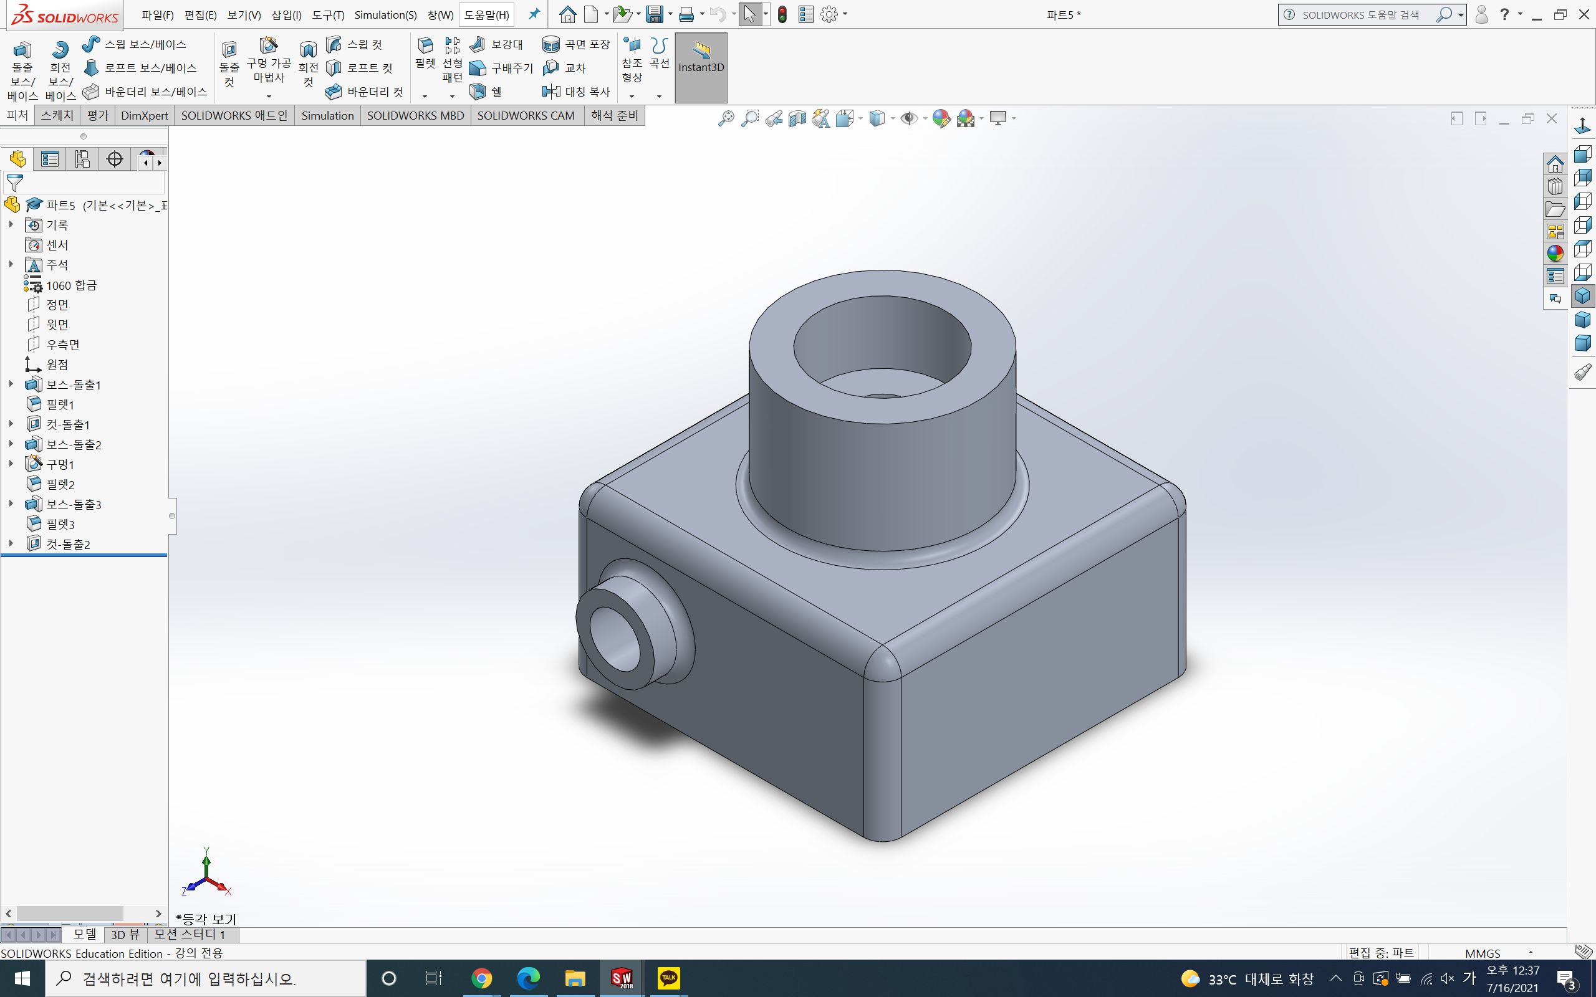Select the 필렛2 feature in the tree
The height and width of the screenshot is (997, 1596).
point(60,484)
